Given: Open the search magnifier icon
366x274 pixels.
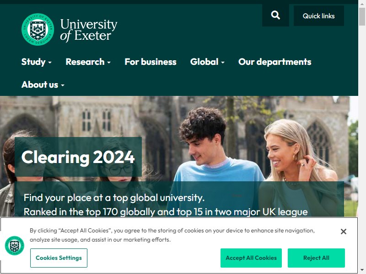Looking at the screenshot, I should click(x=275, y=16).
